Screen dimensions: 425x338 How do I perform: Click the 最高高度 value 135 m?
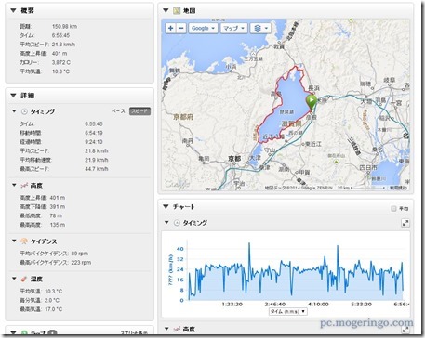tap(58, 225)
